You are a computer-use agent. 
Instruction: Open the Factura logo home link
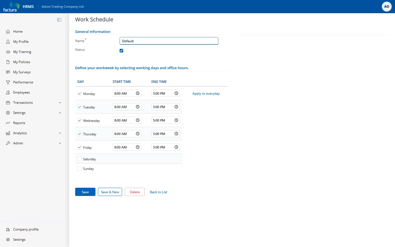(11, 7)
